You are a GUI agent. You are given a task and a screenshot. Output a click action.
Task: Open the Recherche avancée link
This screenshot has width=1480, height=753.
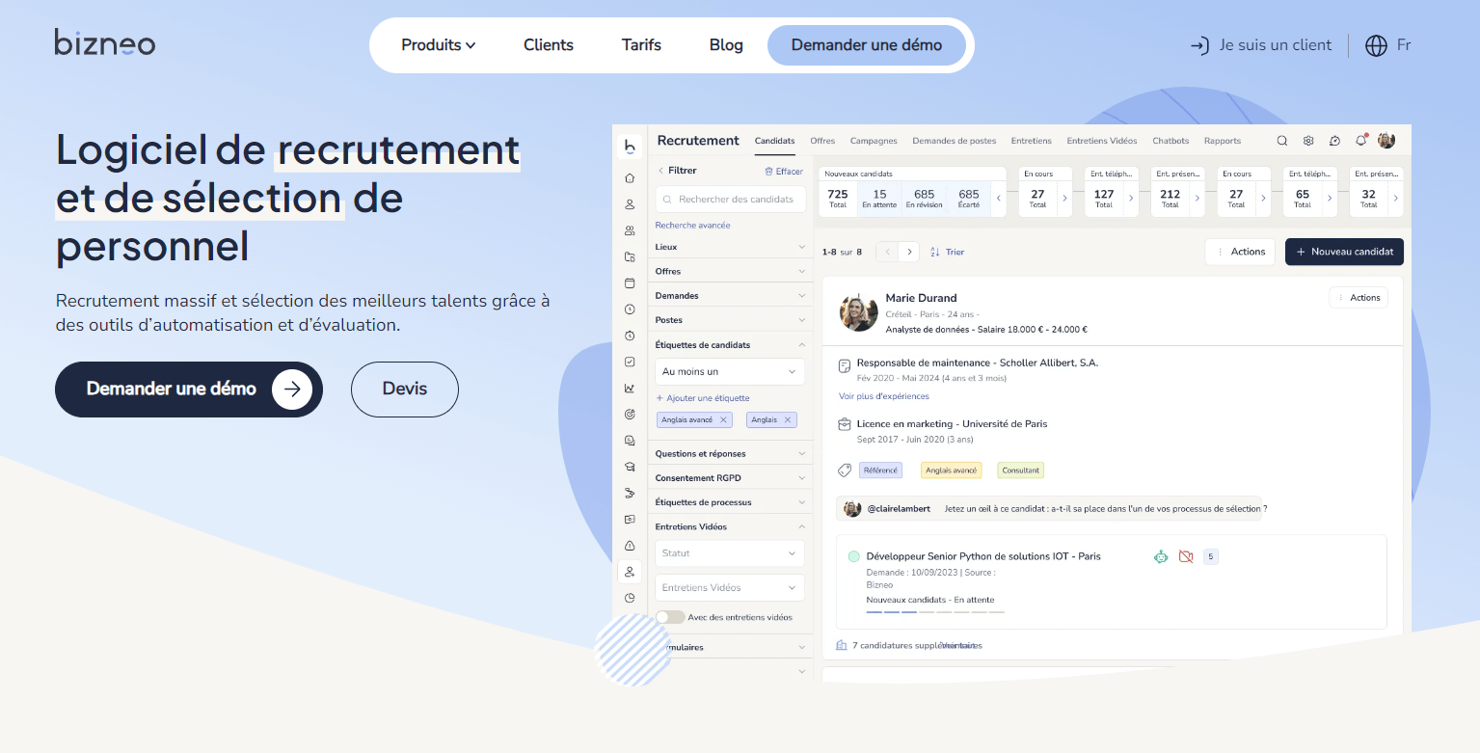tap(692, 226)
